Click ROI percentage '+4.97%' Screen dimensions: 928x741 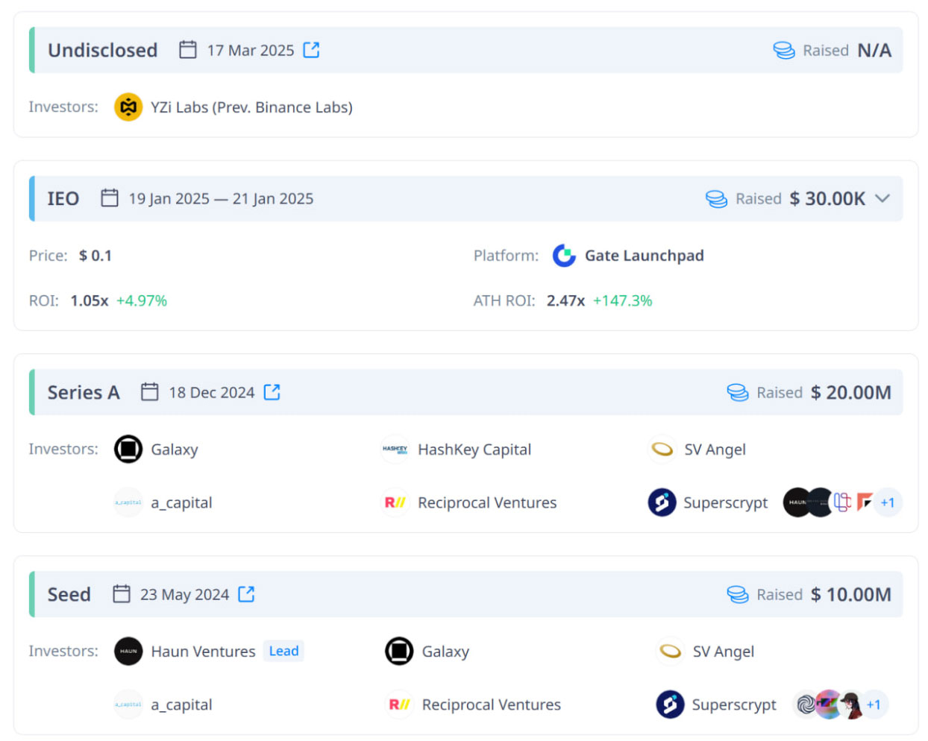(142, 300)
